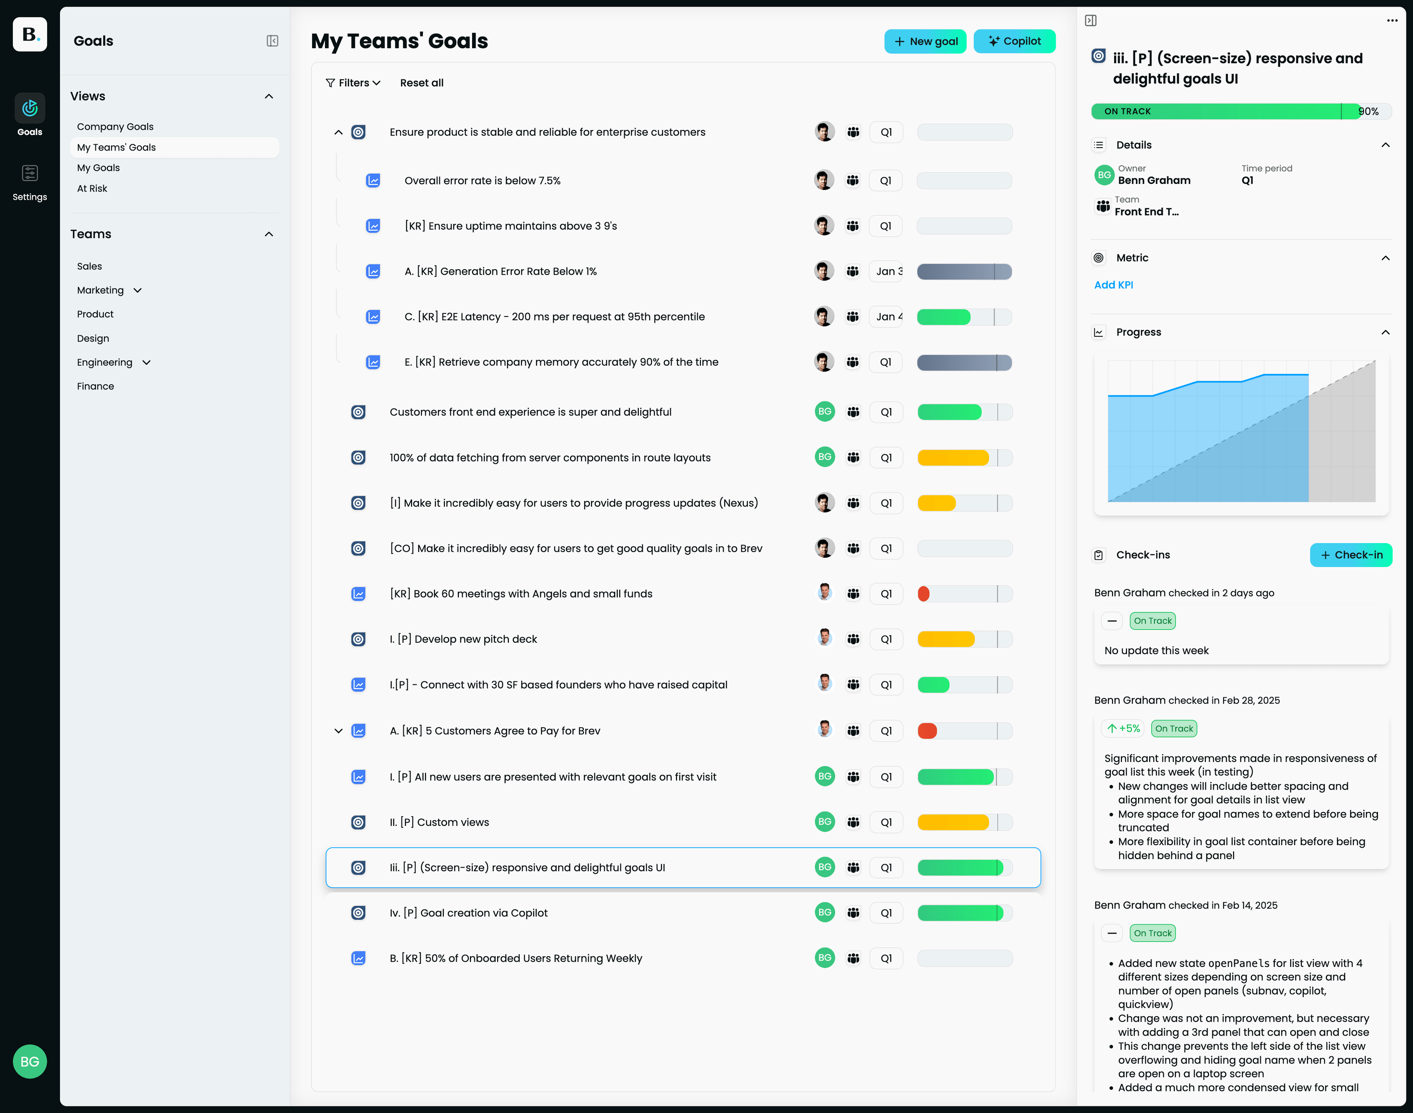Collapse the Progress section chevron

pos(1386,332)
